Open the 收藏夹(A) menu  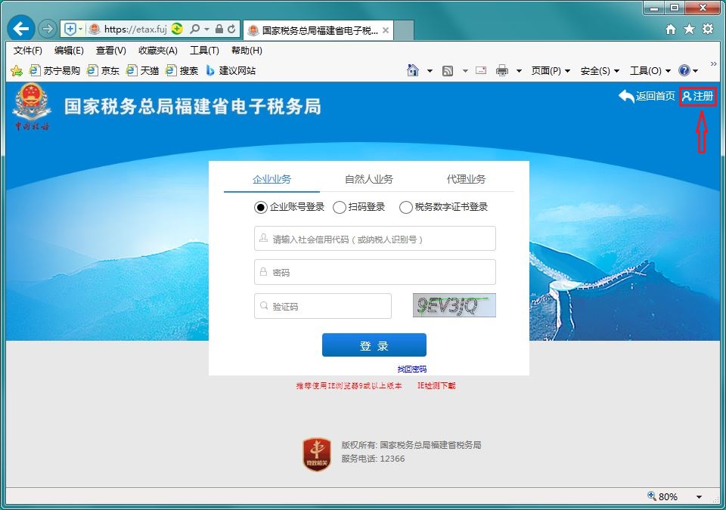click(157, 51)
